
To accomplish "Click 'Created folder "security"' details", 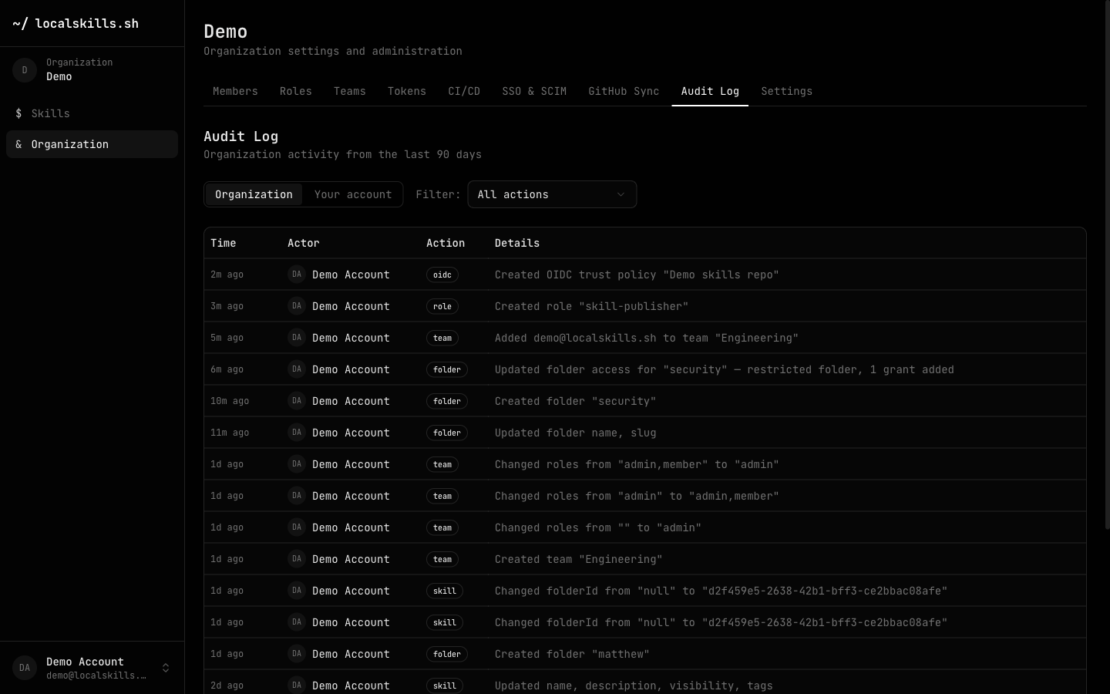I will point(576,401).
